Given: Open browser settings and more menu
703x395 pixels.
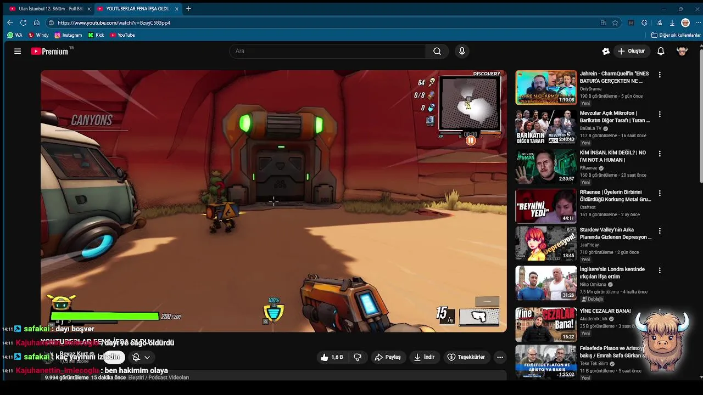Looking at the screenshot, I should coord(699,22).
